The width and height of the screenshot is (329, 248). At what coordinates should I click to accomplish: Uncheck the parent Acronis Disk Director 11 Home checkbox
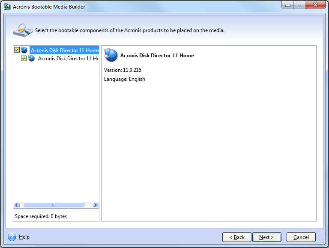point(17,50)
